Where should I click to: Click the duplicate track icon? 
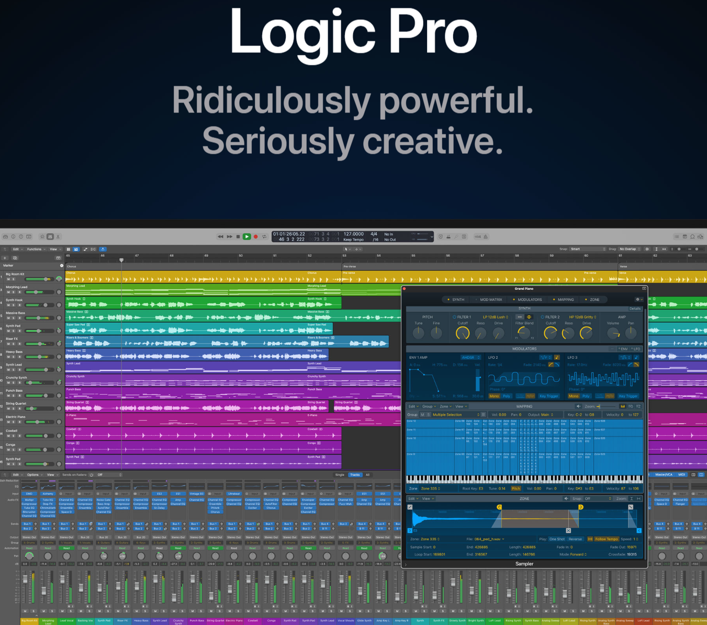click(15, 258)
